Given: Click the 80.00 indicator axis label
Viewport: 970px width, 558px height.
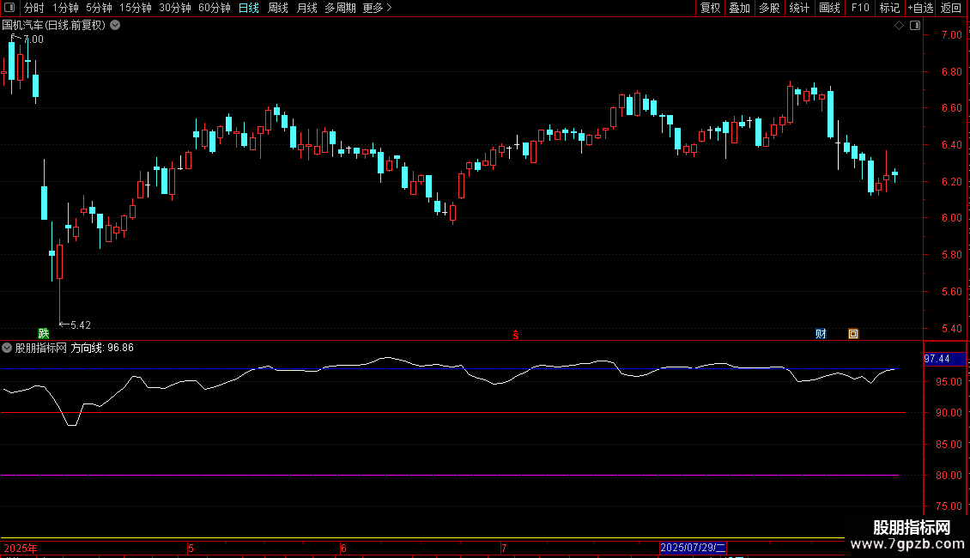Looking at the screenshot, I should coord(949,475).
